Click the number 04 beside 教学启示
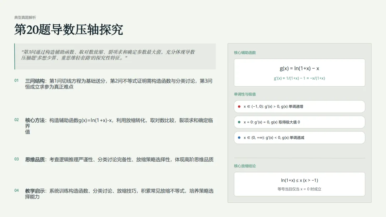Image resolution: width=386 pixels, height=217 pixels. [16, 190]
